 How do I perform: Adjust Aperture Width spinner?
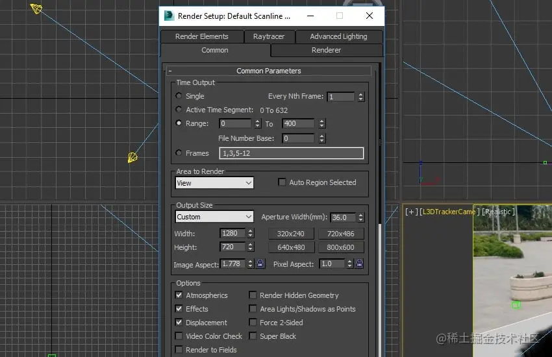(x=360, y=217)
